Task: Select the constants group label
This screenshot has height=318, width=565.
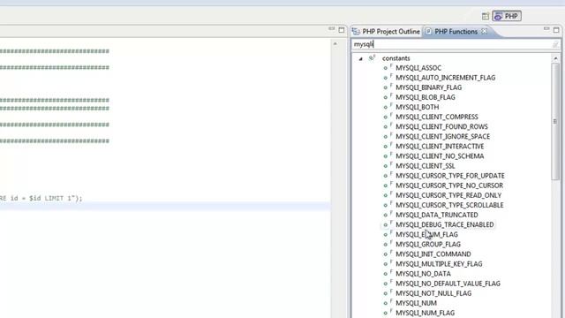Action: click(396, 58)
